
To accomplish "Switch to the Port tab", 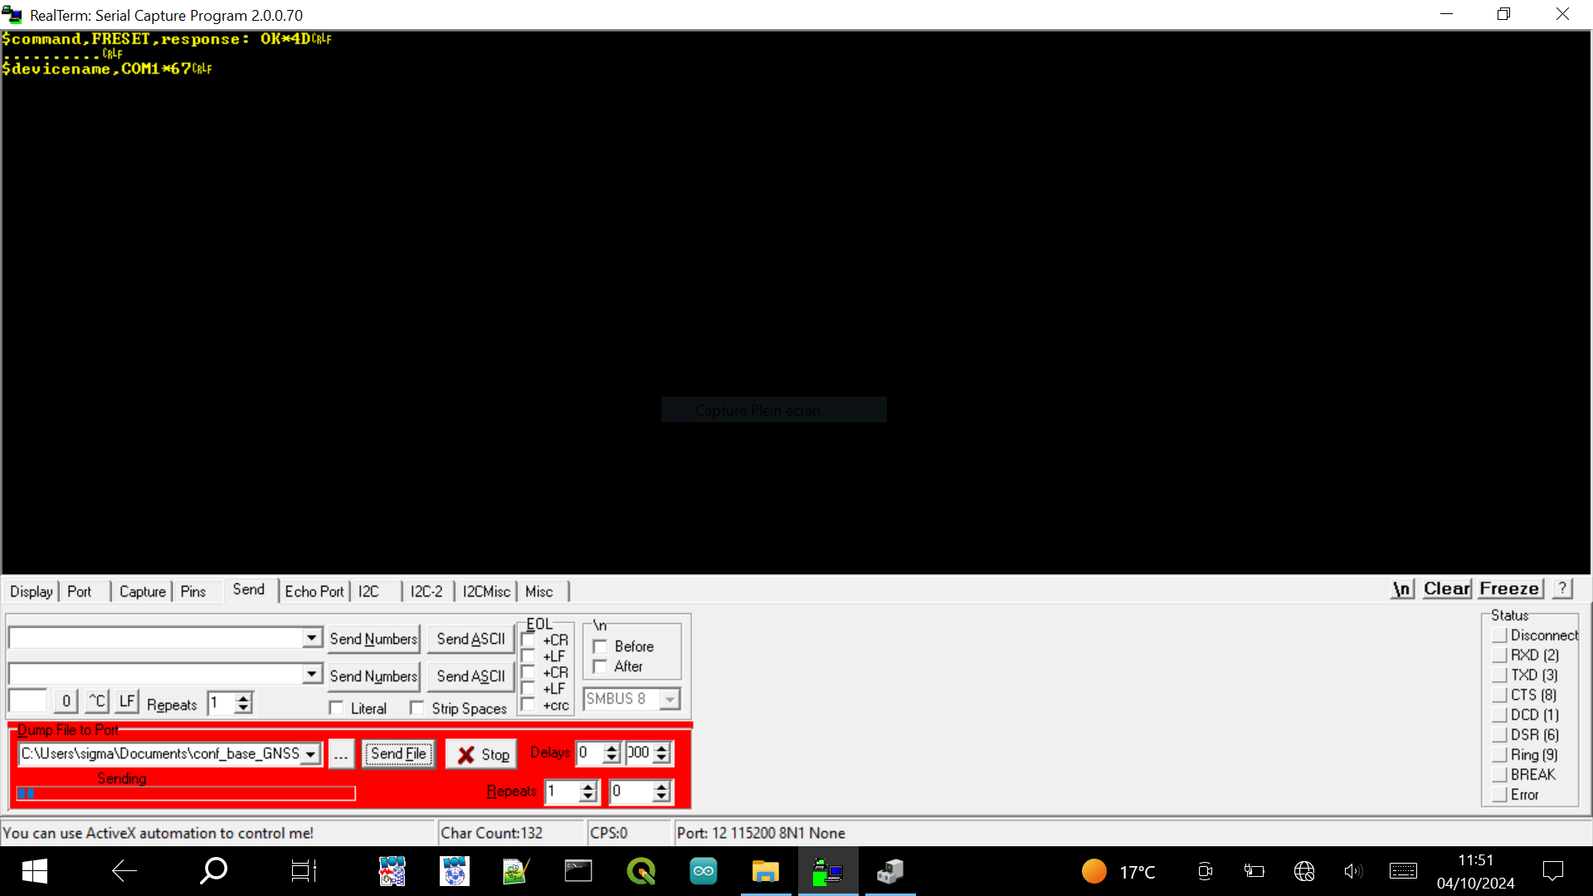I will pos(80,592).
